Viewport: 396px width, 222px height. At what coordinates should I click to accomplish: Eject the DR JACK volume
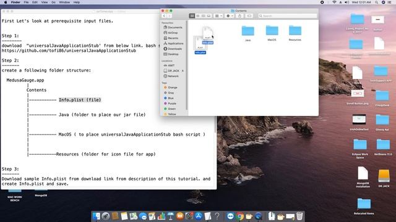(183, 71)
